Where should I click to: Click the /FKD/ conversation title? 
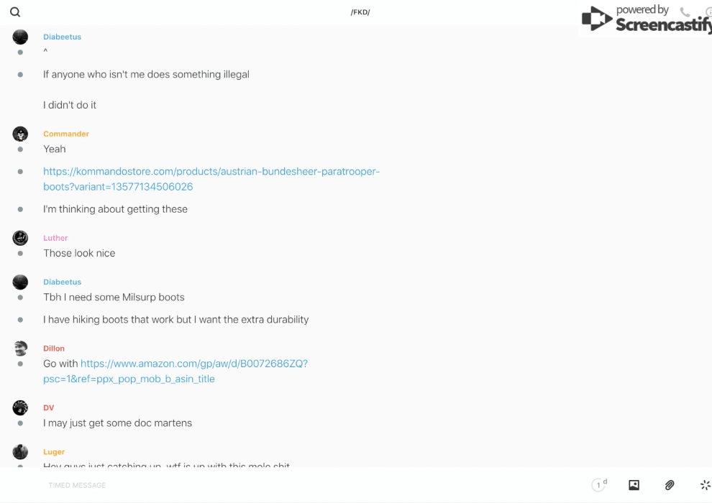pyautogui.click(x=360, y=12)
